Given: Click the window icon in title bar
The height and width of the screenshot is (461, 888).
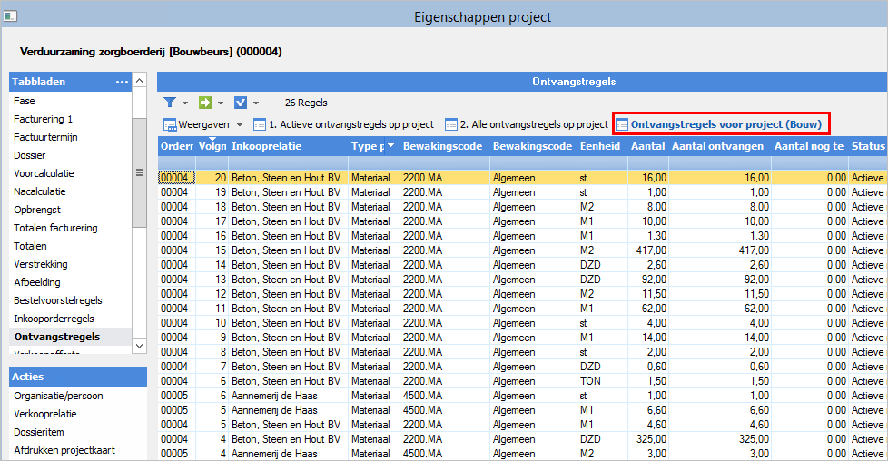Looking at the screenshot, I should [10, 16].
